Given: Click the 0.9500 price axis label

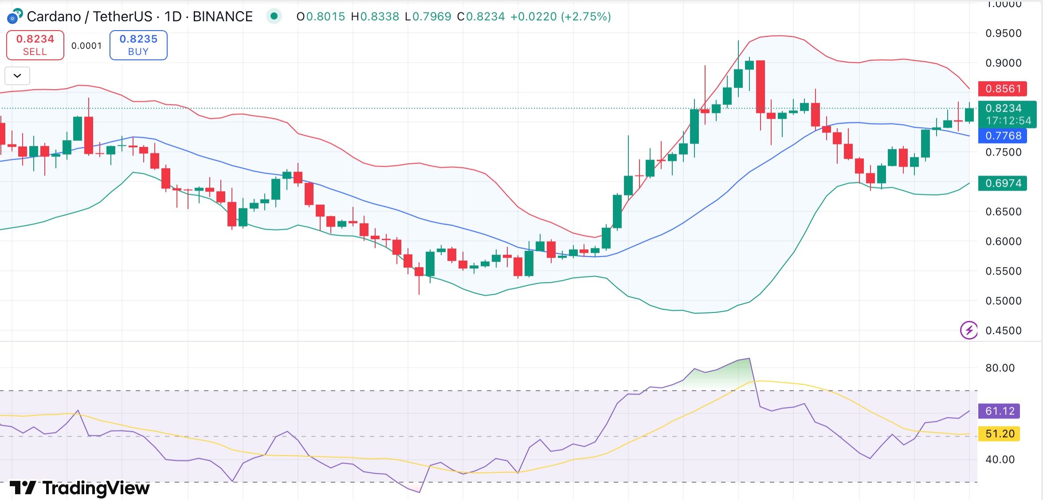Looking at the screenshot, I should (x=1003, y=33).
